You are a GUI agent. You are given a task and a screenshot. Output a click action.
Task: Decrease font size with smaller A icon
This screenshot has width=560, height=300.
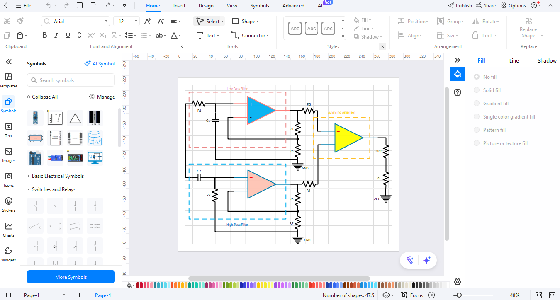pos(161,21)
